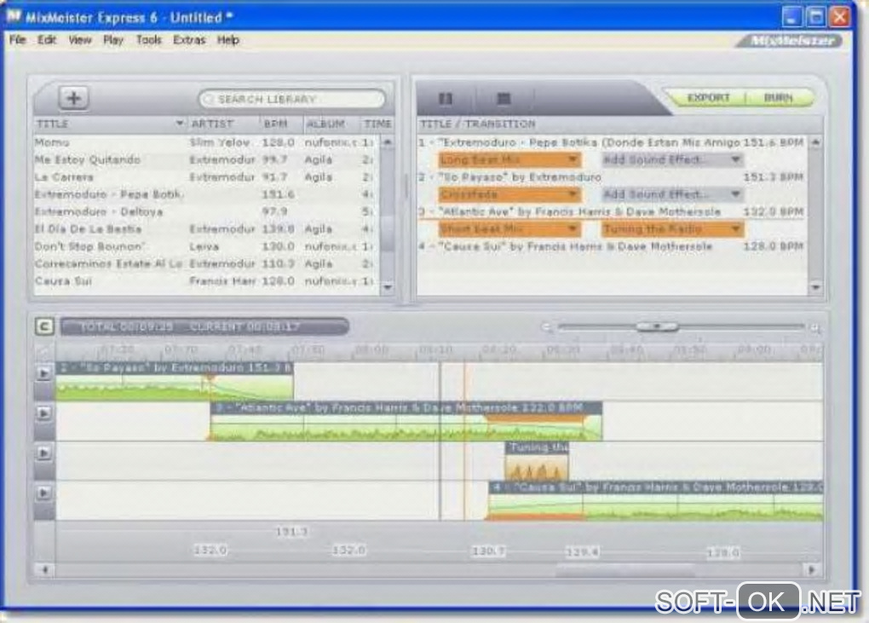Screen dimensions: 869x623
Task: Click the Search Library field
Action: pos(291,99)
